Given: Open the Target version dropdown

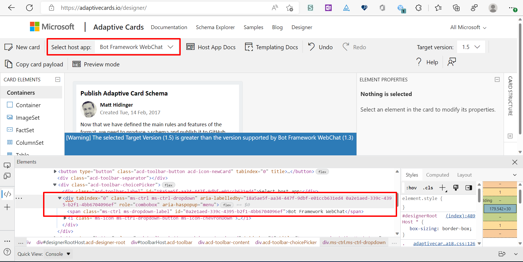Looking at the screenshot, I should [471, 47].
